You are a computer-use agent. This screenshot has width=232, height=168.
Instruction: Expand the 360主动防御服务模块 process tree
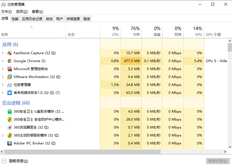coord(3,135)
